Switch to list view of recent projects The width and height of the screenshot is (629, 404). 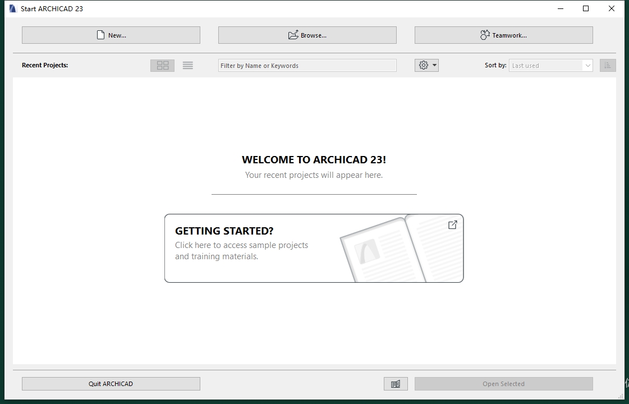(188, 66)
